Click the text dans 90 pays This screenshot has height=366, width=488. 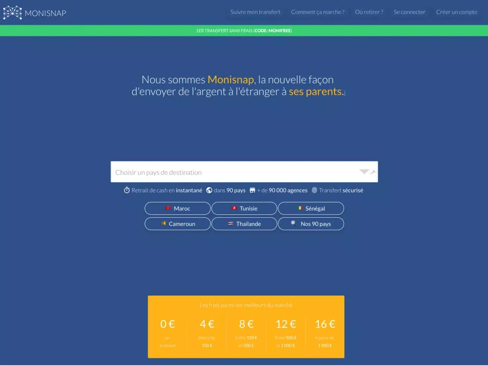(229, 190)
